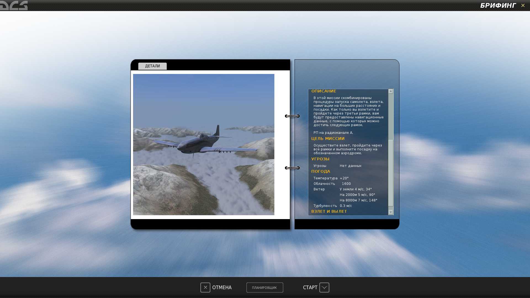Image resolution: width=530 pixels, height=298 pixels.
Task: Click the 'Нет данных' threats value
Action: (351, 166)
